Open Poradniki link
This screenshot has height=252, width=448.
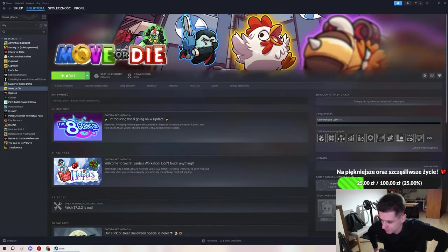tap(173, 86)
